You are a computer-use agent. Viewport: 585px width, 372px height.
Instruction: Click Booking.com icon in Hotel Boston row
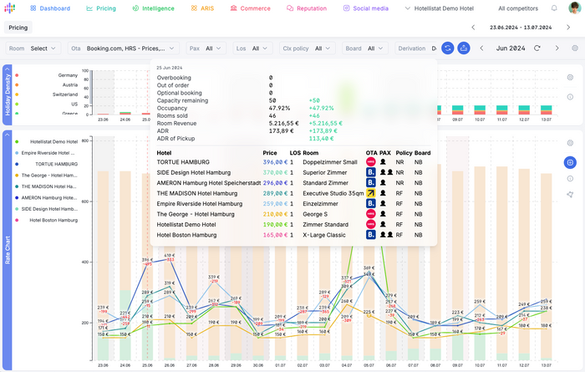pos(370,235)
